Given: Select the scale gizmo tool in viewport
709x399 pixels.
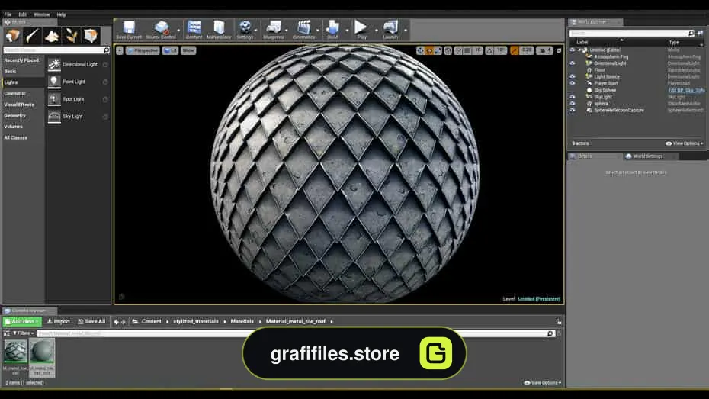Looking at the screenshot, I should point(438,50).
